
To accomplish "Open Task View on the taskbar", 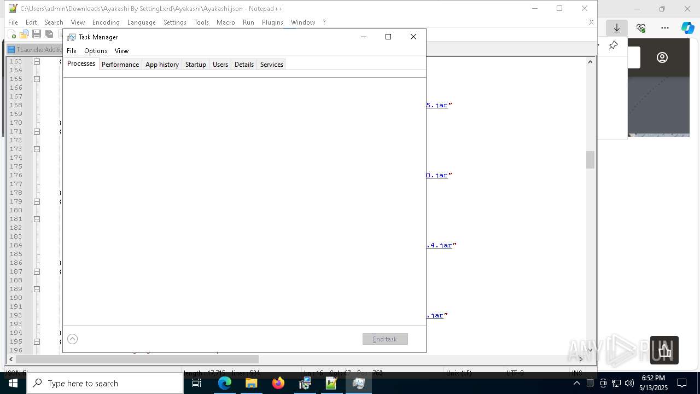I will pyautogui.click(x=197, y=383).
